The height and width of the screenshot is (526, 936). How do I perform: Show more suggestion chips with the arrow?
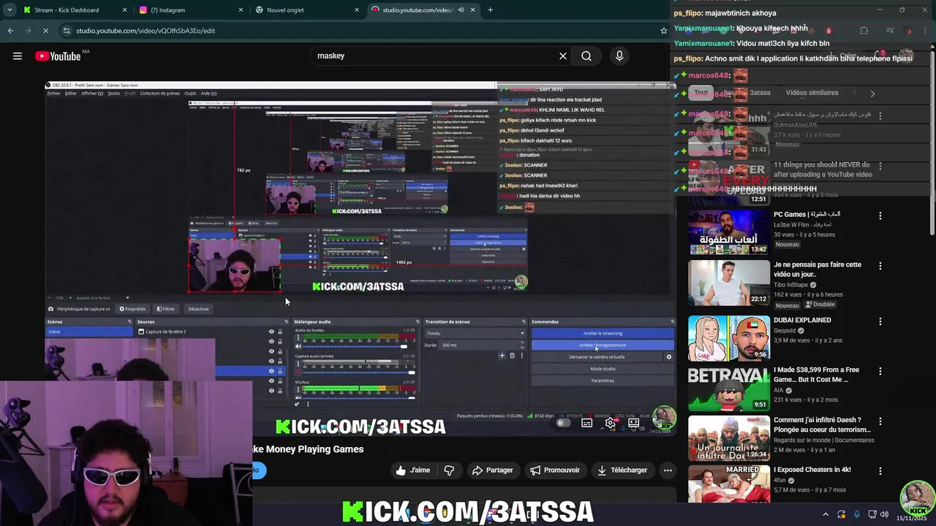[x=872, y=94]
